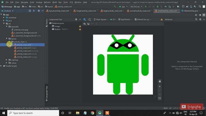The height and width of the screenshot is (116, 206).
Task: Open the app run configuration dropdown
Action: pyautogui.click(x=123, y=6)
